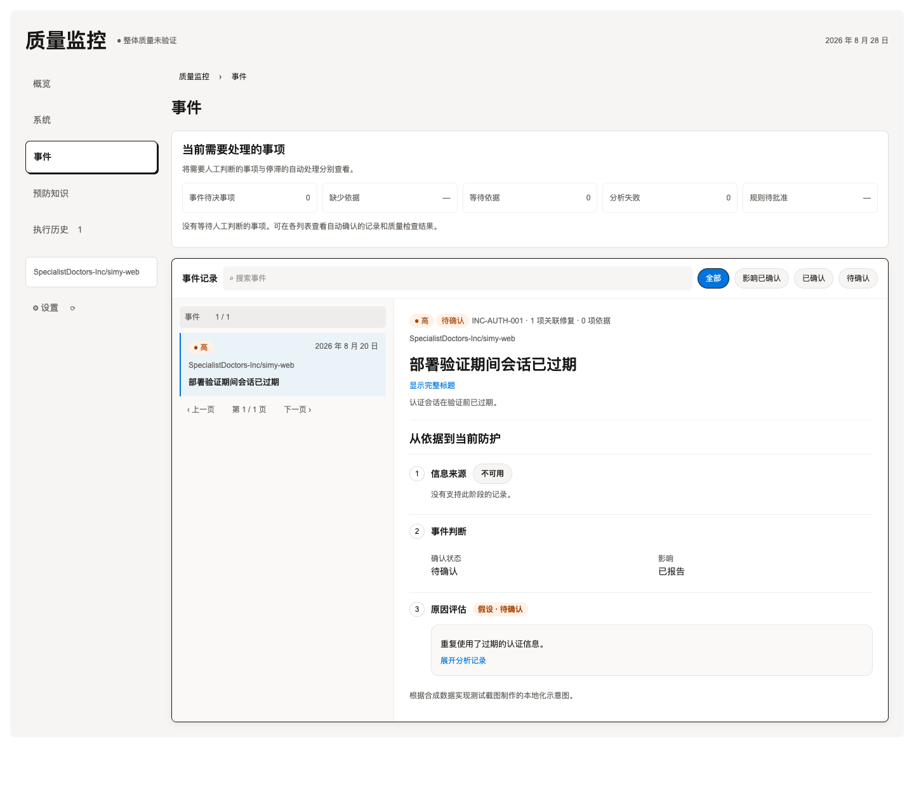Viewport: 914px width, 799px height.
Task: Filter the event list by 待确认
Action: pos(858,278)
